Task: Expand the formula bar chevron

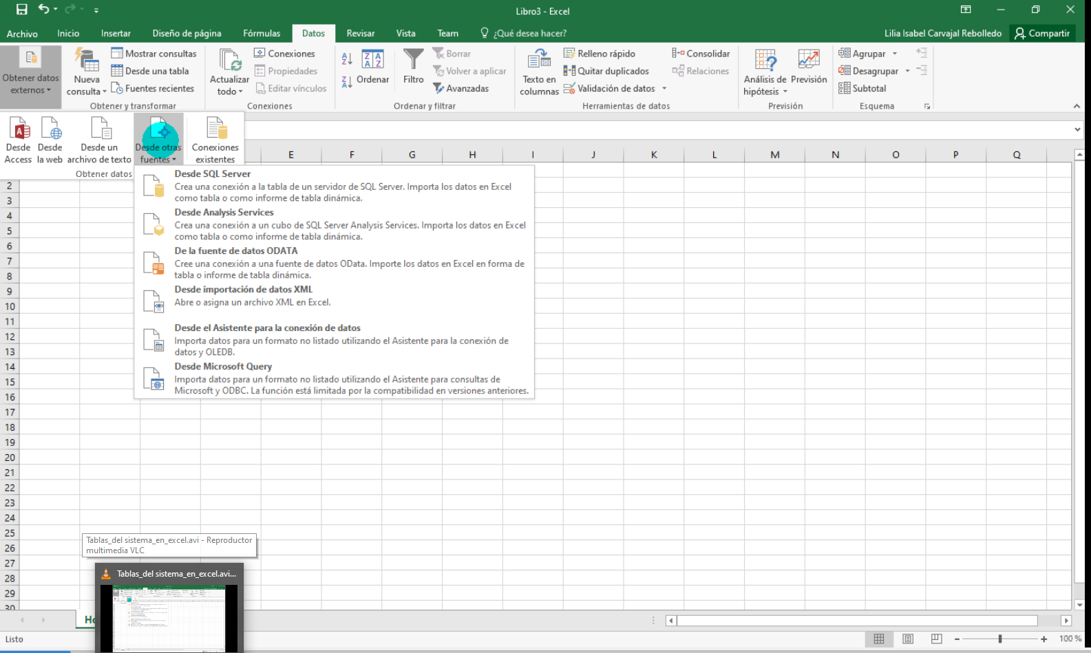Action: (1077, 129)
